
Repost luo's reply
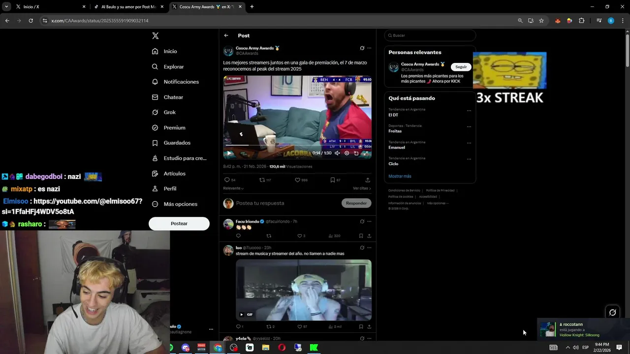270,326
